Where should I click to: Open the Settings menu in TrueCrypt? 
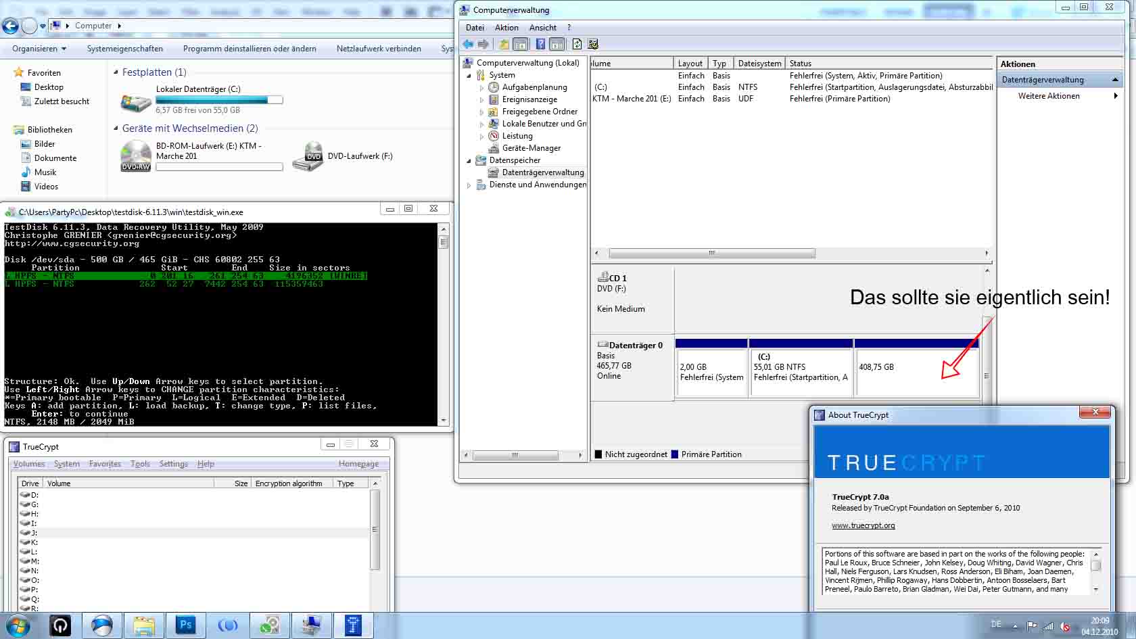[174, 464]
